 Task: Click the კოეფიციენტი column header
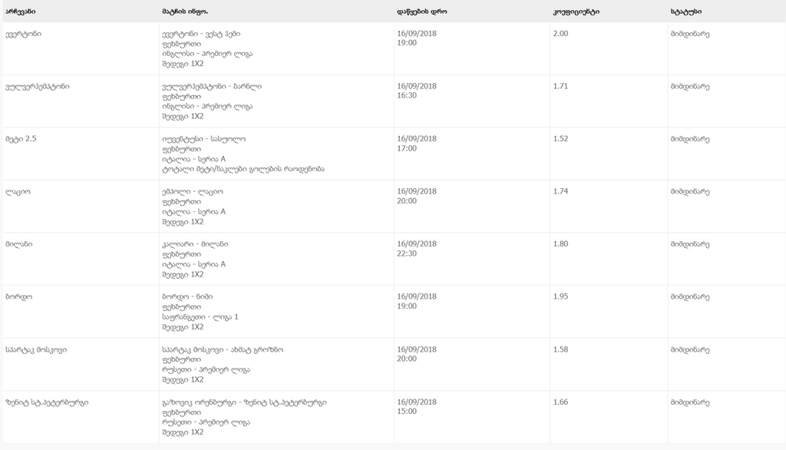point(576,12)
